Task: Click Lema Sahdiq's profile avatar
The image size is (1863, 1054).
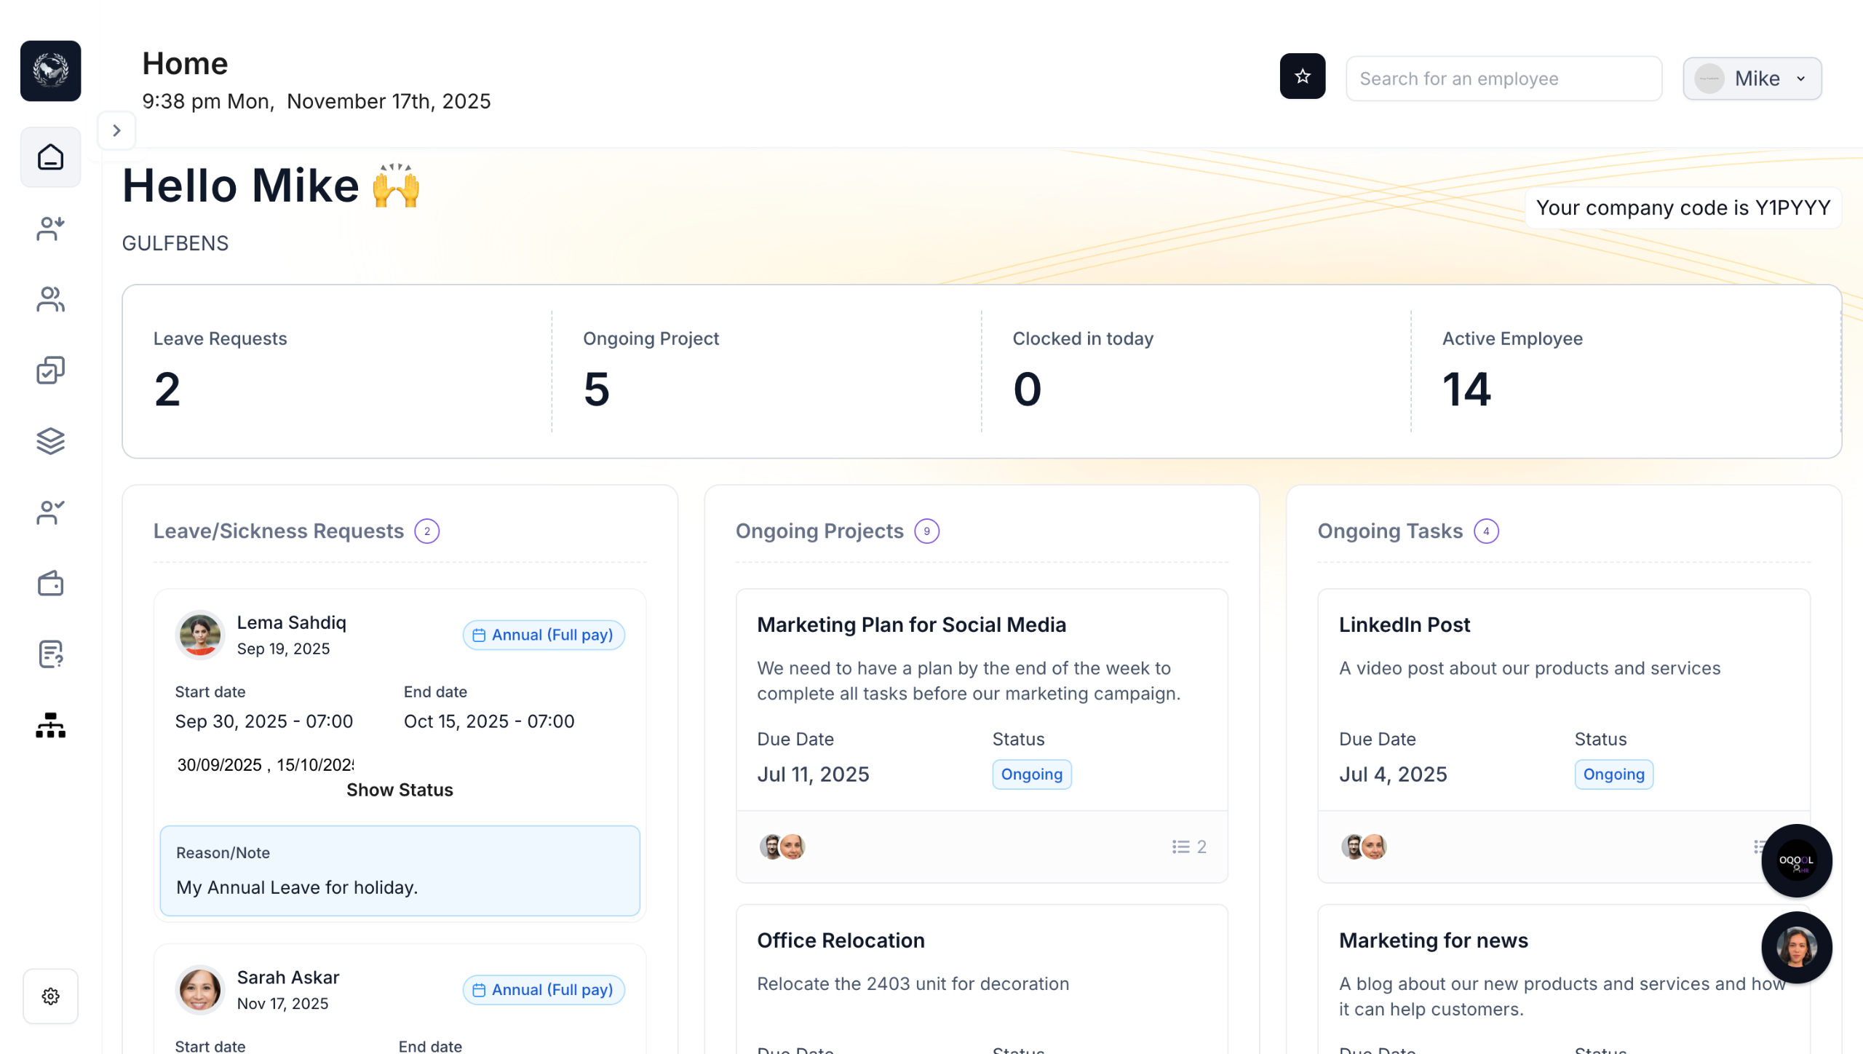Action: [x=199, y=634]
